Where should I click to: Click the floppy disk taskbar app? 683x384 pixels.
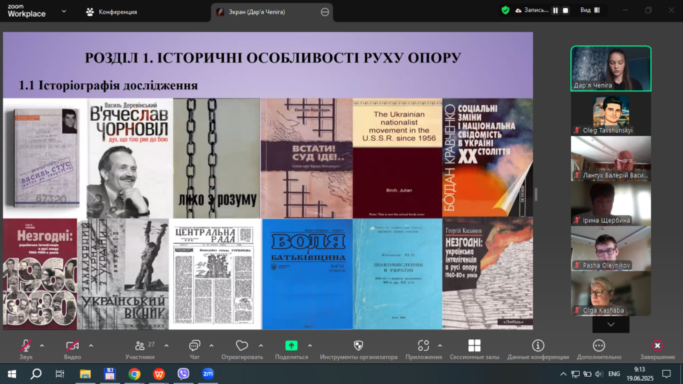[x=110, y=373]
